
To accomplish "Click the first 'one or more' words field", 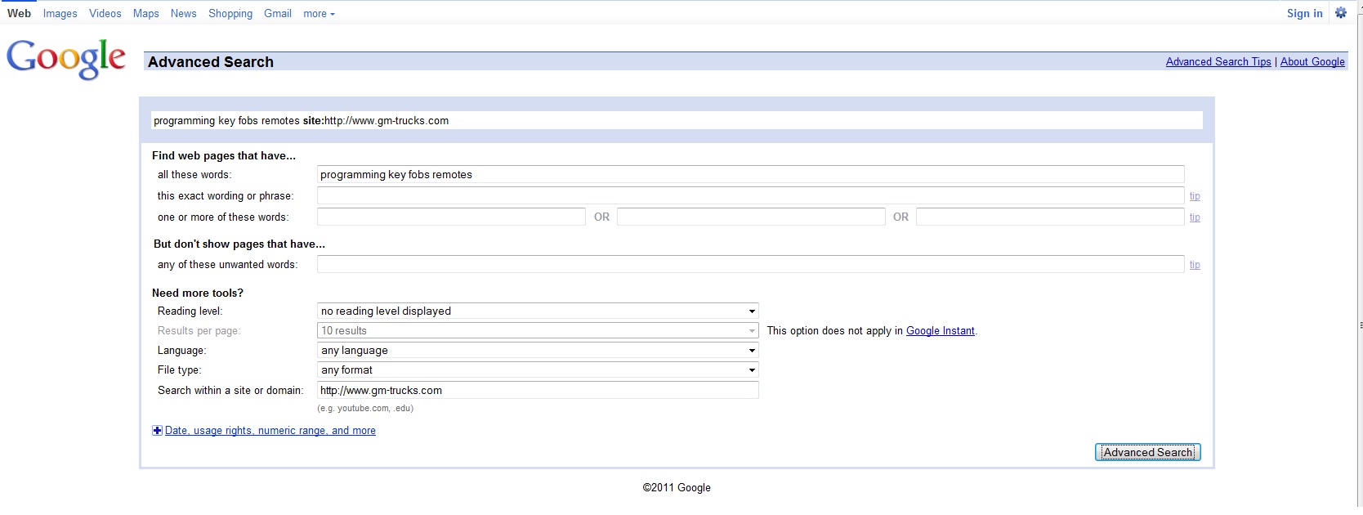I will click(x=451, y=217).
